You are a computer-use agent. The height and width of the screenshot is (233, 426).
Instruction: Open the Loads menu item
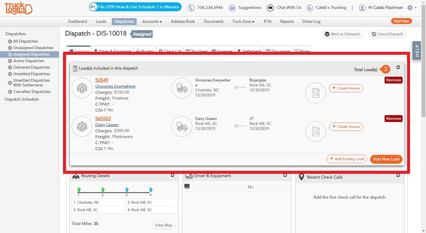tap(101, 21)
